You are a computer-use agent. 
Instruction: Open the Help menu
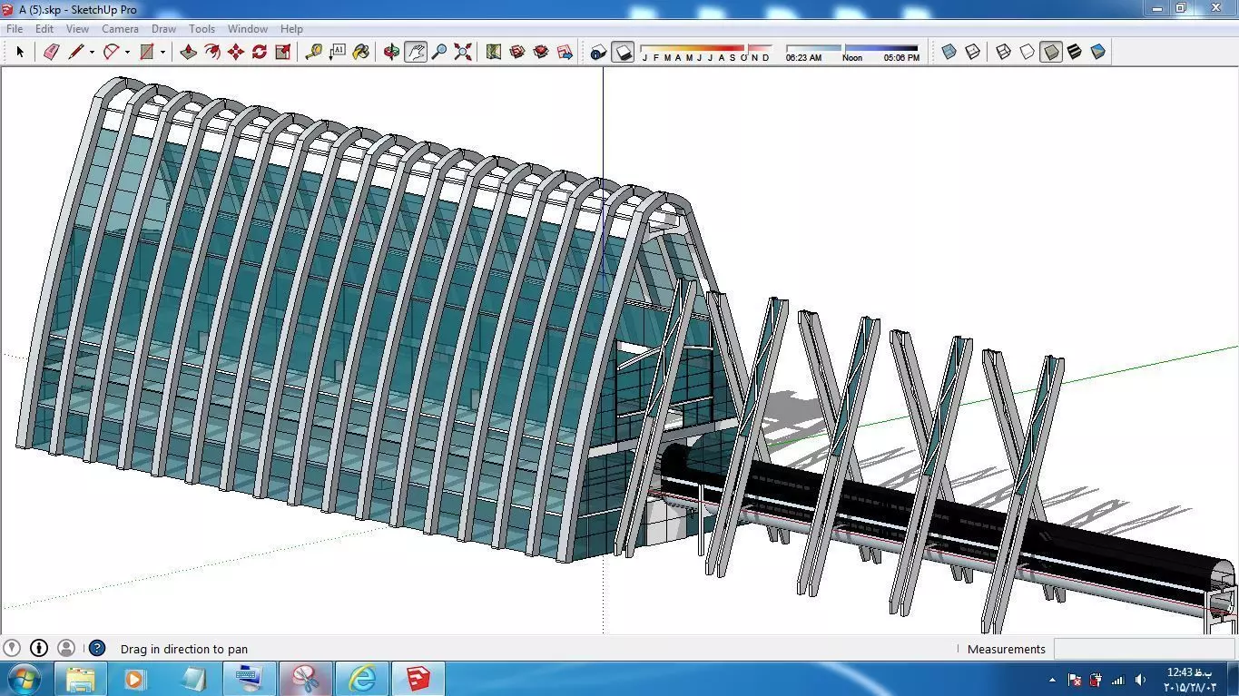(291, 29)
